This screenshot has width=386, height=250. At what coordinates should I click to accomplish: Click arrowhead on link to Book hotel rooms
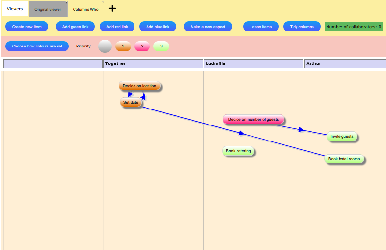pyautogui.click(x=241, y=133)
